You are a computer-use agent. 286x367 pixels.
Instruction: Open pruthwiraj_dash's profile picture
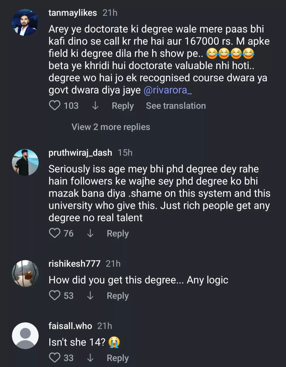coord(25,162)
